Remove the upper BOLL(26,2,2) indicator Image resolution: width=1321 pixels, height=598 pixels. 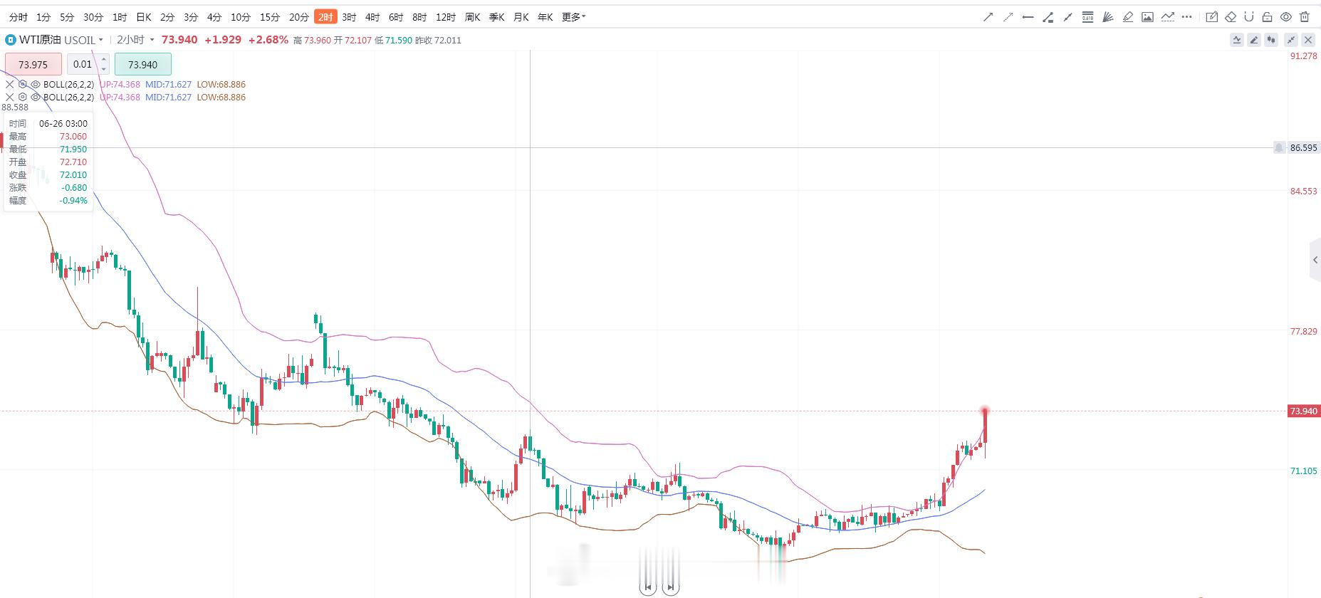pos(10,84)
